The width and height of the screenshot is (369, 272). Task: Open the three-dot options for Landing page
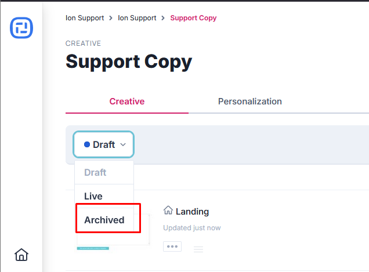172,246
